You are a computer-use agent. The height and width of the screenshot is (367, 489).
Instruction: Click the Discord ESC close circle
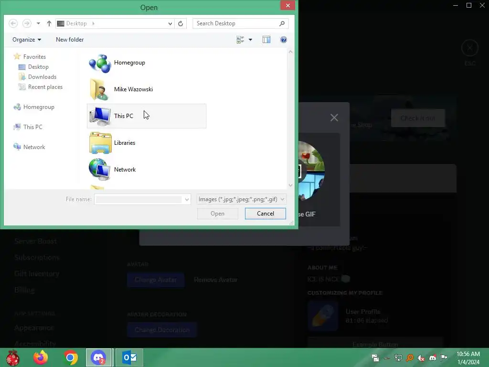[x=470, y=48]
